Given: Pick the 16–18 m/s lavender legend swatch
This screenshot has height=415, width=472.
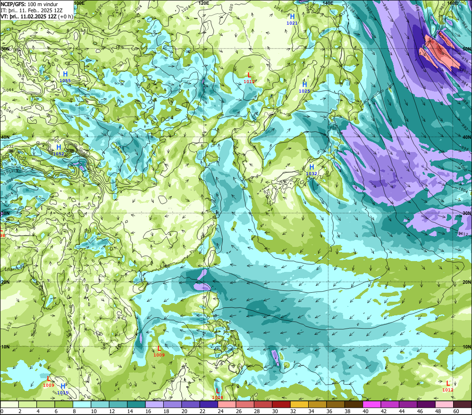Looking at the screenshot, I should [154, 404].
